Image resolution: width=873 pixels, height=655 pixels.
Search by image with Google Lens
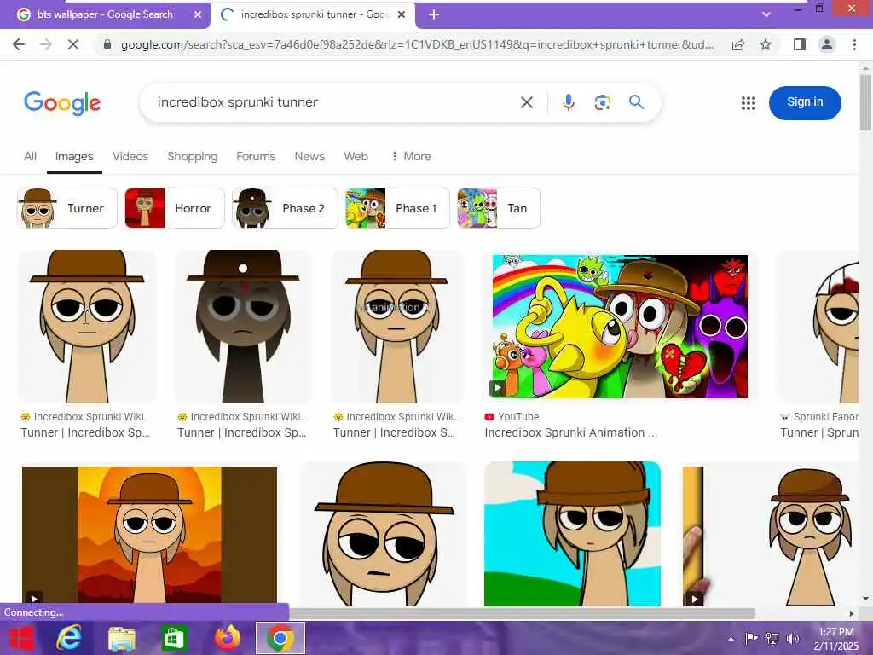tap(603, 102)
